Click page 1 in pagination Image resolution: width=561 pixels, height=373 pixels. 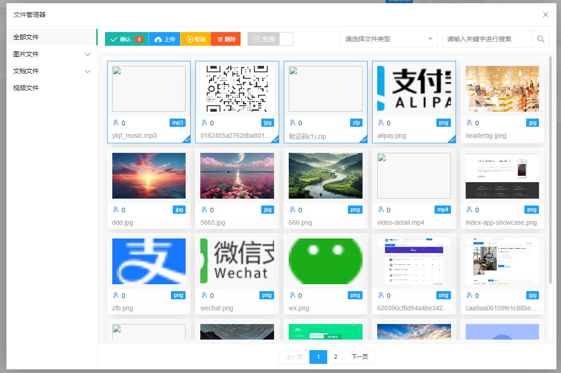(318, 357)
